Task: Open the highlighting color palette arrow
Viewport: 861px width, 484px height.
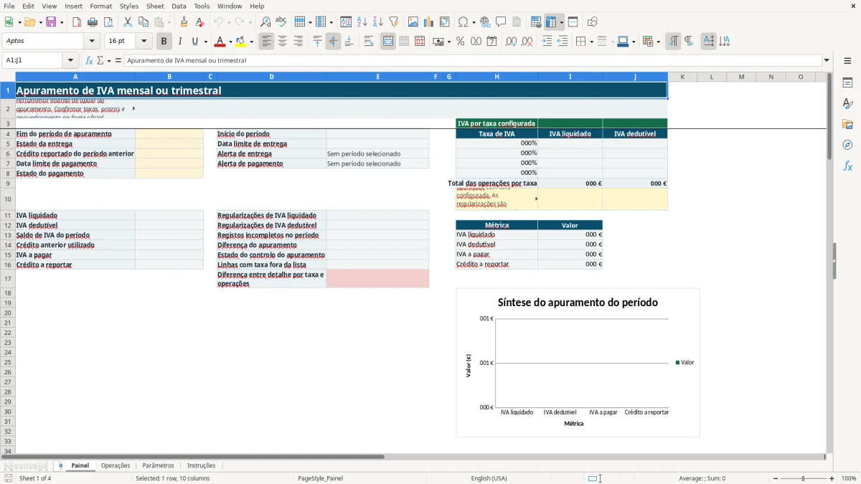Action: click(251, 42)
